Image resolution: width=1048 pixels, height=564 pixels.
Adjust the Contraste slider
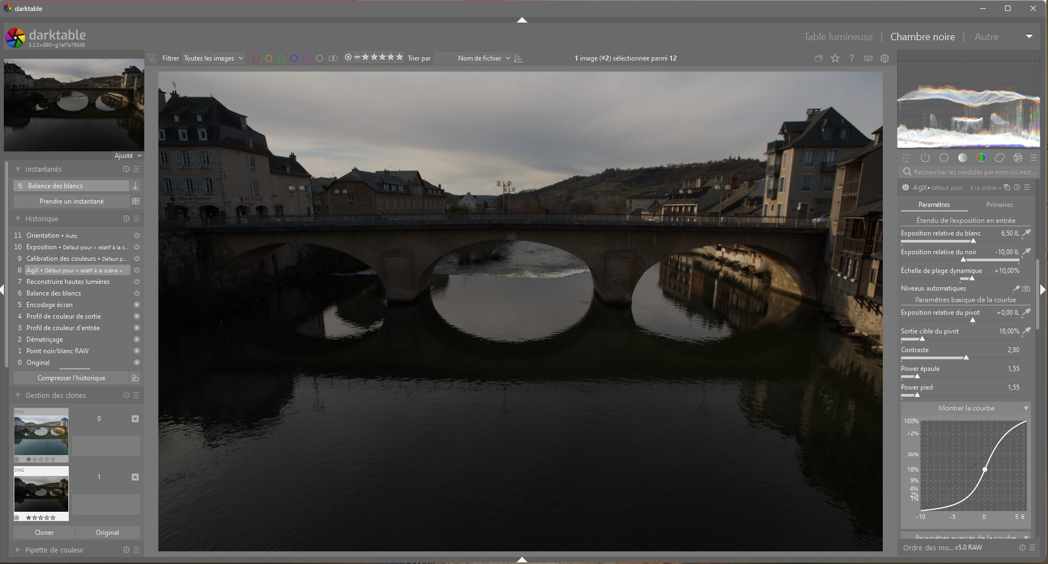point(959,357)
